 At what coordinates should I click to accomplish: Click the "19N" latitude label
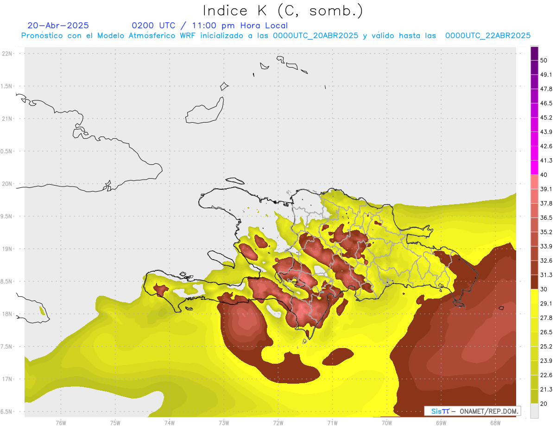[x=7, y=249]
